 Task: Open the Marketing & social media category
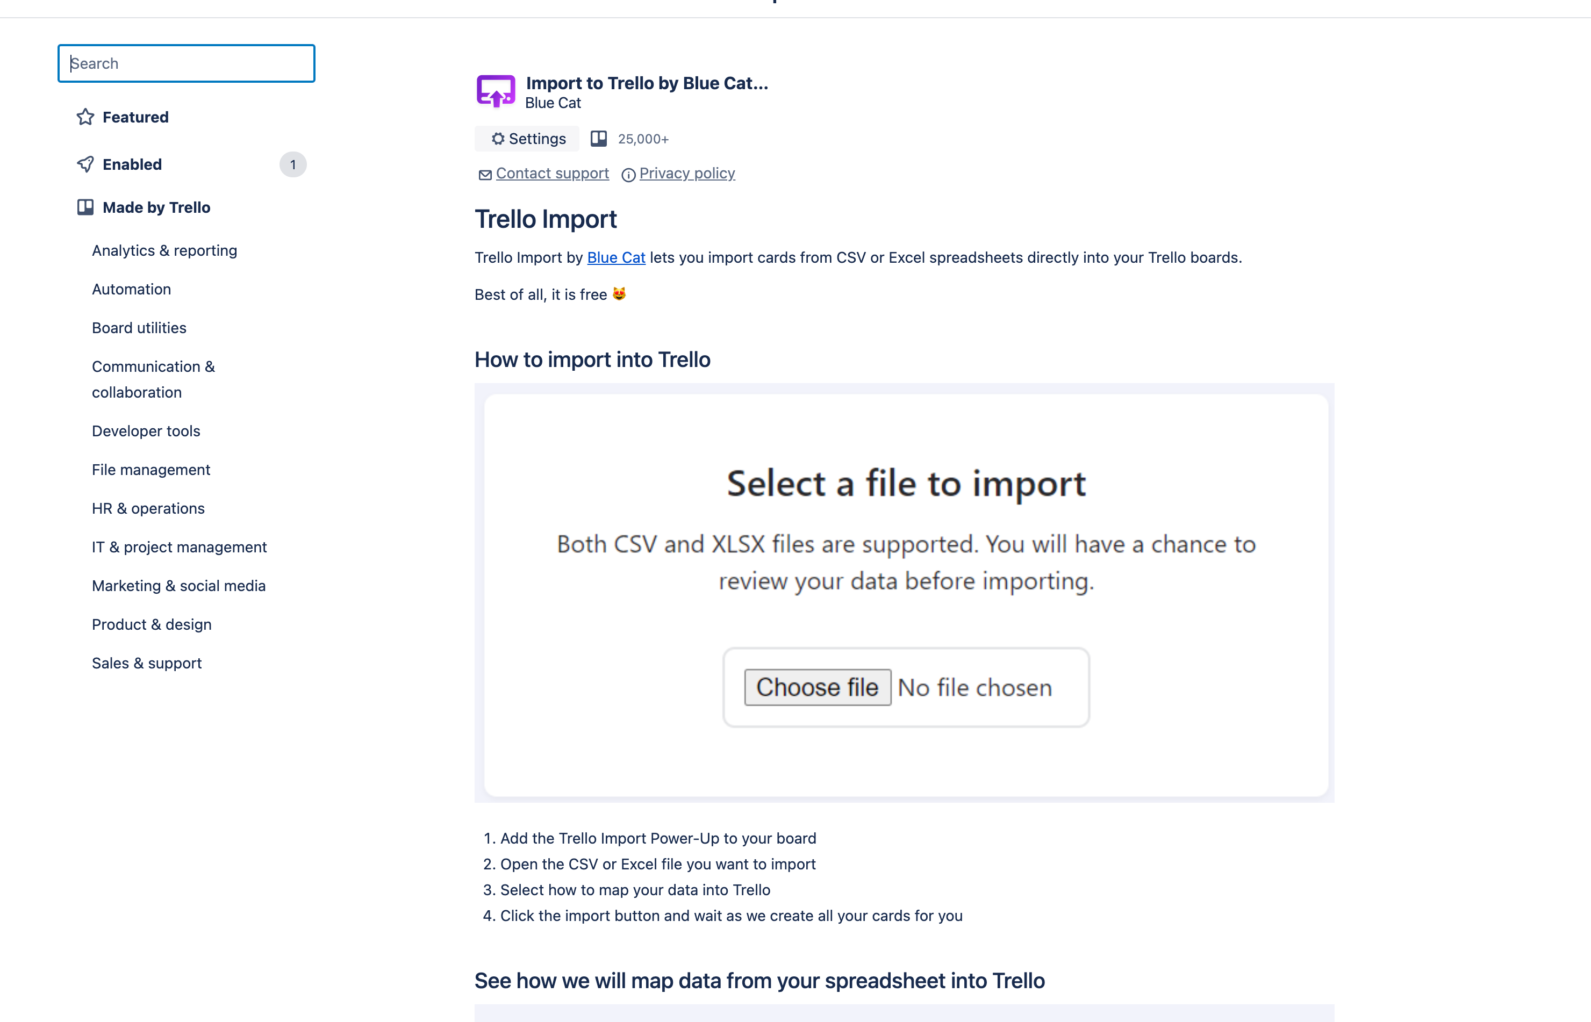pos(178,585)
